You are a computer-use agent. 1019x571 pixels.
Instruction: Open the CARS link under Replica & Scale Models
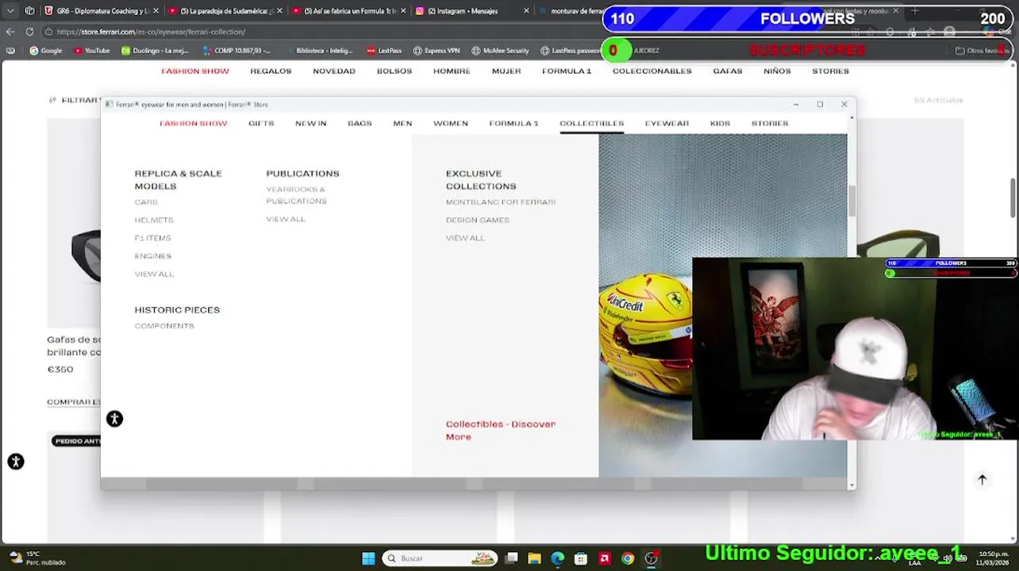click(x=146, y=202)
